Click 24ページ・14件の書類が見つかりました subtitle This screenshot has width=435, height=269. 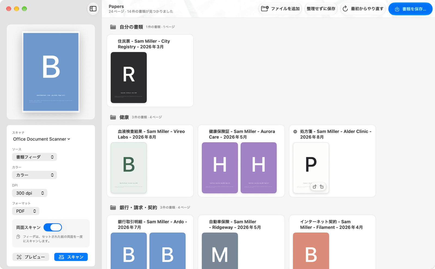[141, 11]
